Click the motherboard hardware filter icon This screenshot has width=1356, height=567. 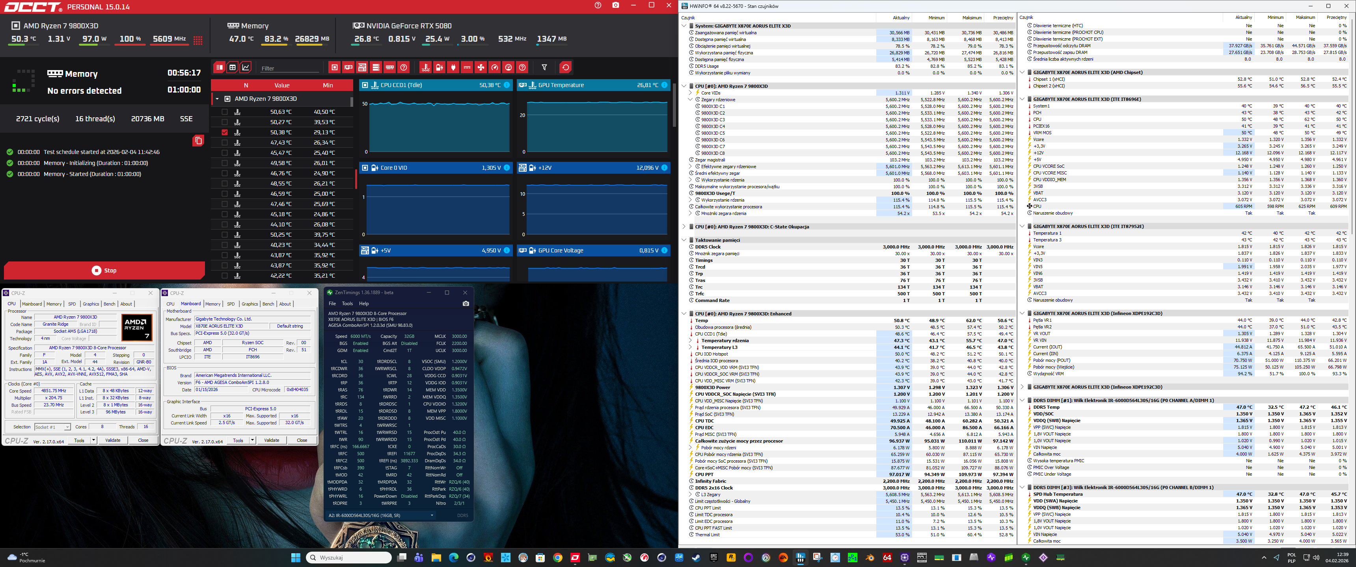click(362, 67)
